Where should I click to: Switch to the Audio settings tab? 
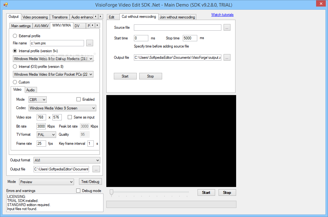click(30, 90)
